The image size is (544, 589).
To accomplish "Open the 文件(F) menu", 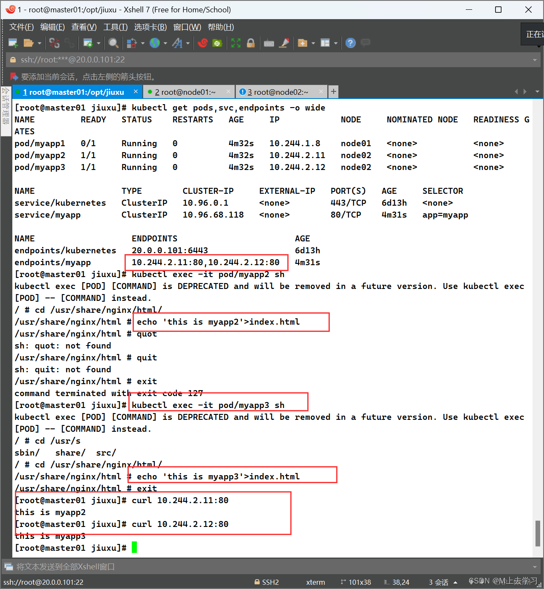I will coord(22,27).
